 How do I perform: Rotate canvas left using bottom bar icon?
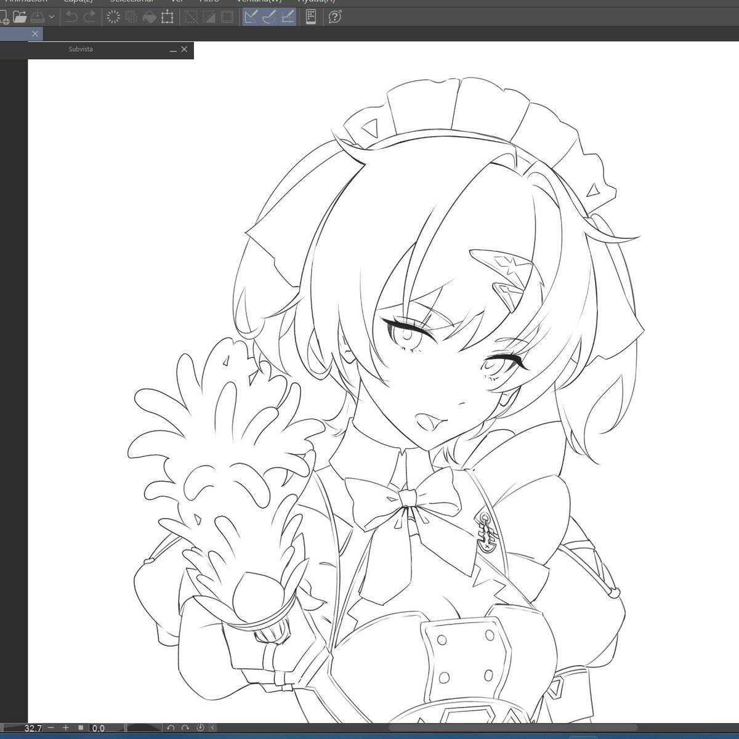click(171, 728)
